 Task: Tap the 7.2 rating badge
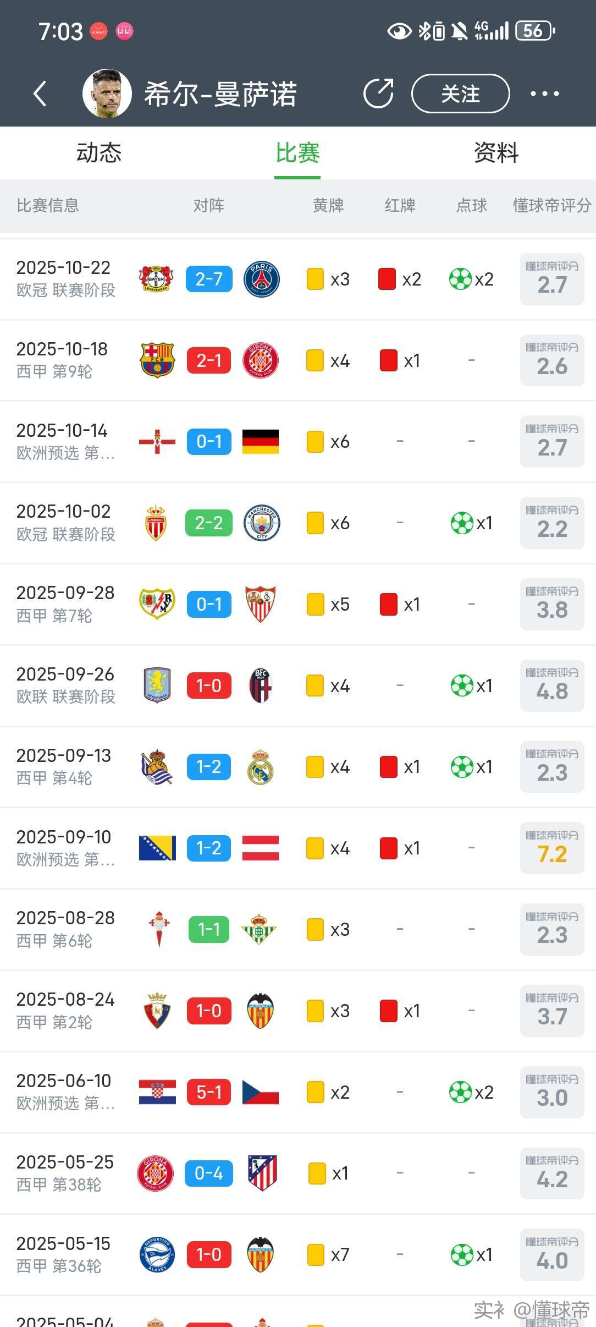[552, 848]
